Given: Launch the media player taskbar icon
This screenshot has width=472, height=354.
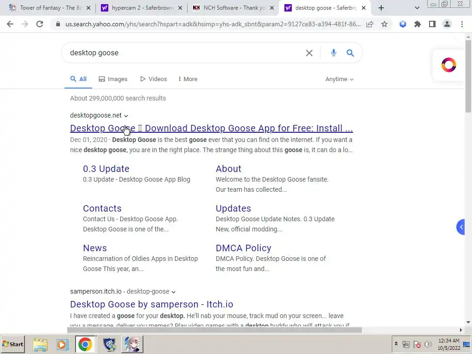Looking at the screenshot, I should pos(63,344).
